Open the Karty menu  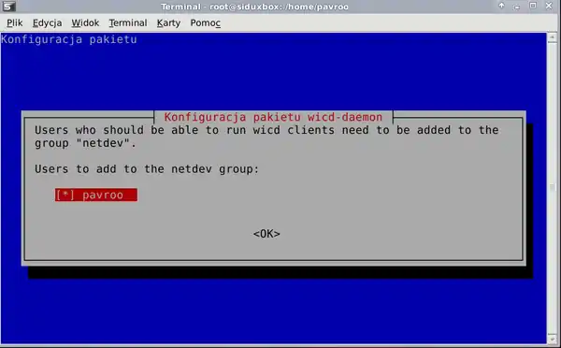[168, 22]
